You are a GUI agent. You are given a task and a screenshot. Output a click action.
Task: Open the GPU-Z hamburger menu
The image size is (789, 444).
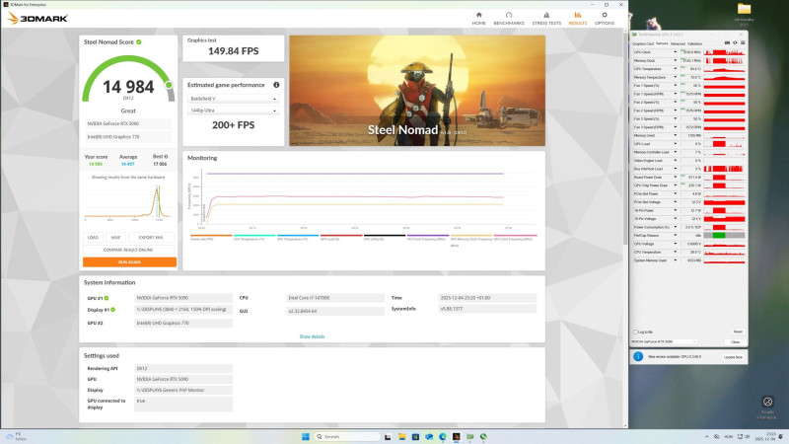click(743, 43)
